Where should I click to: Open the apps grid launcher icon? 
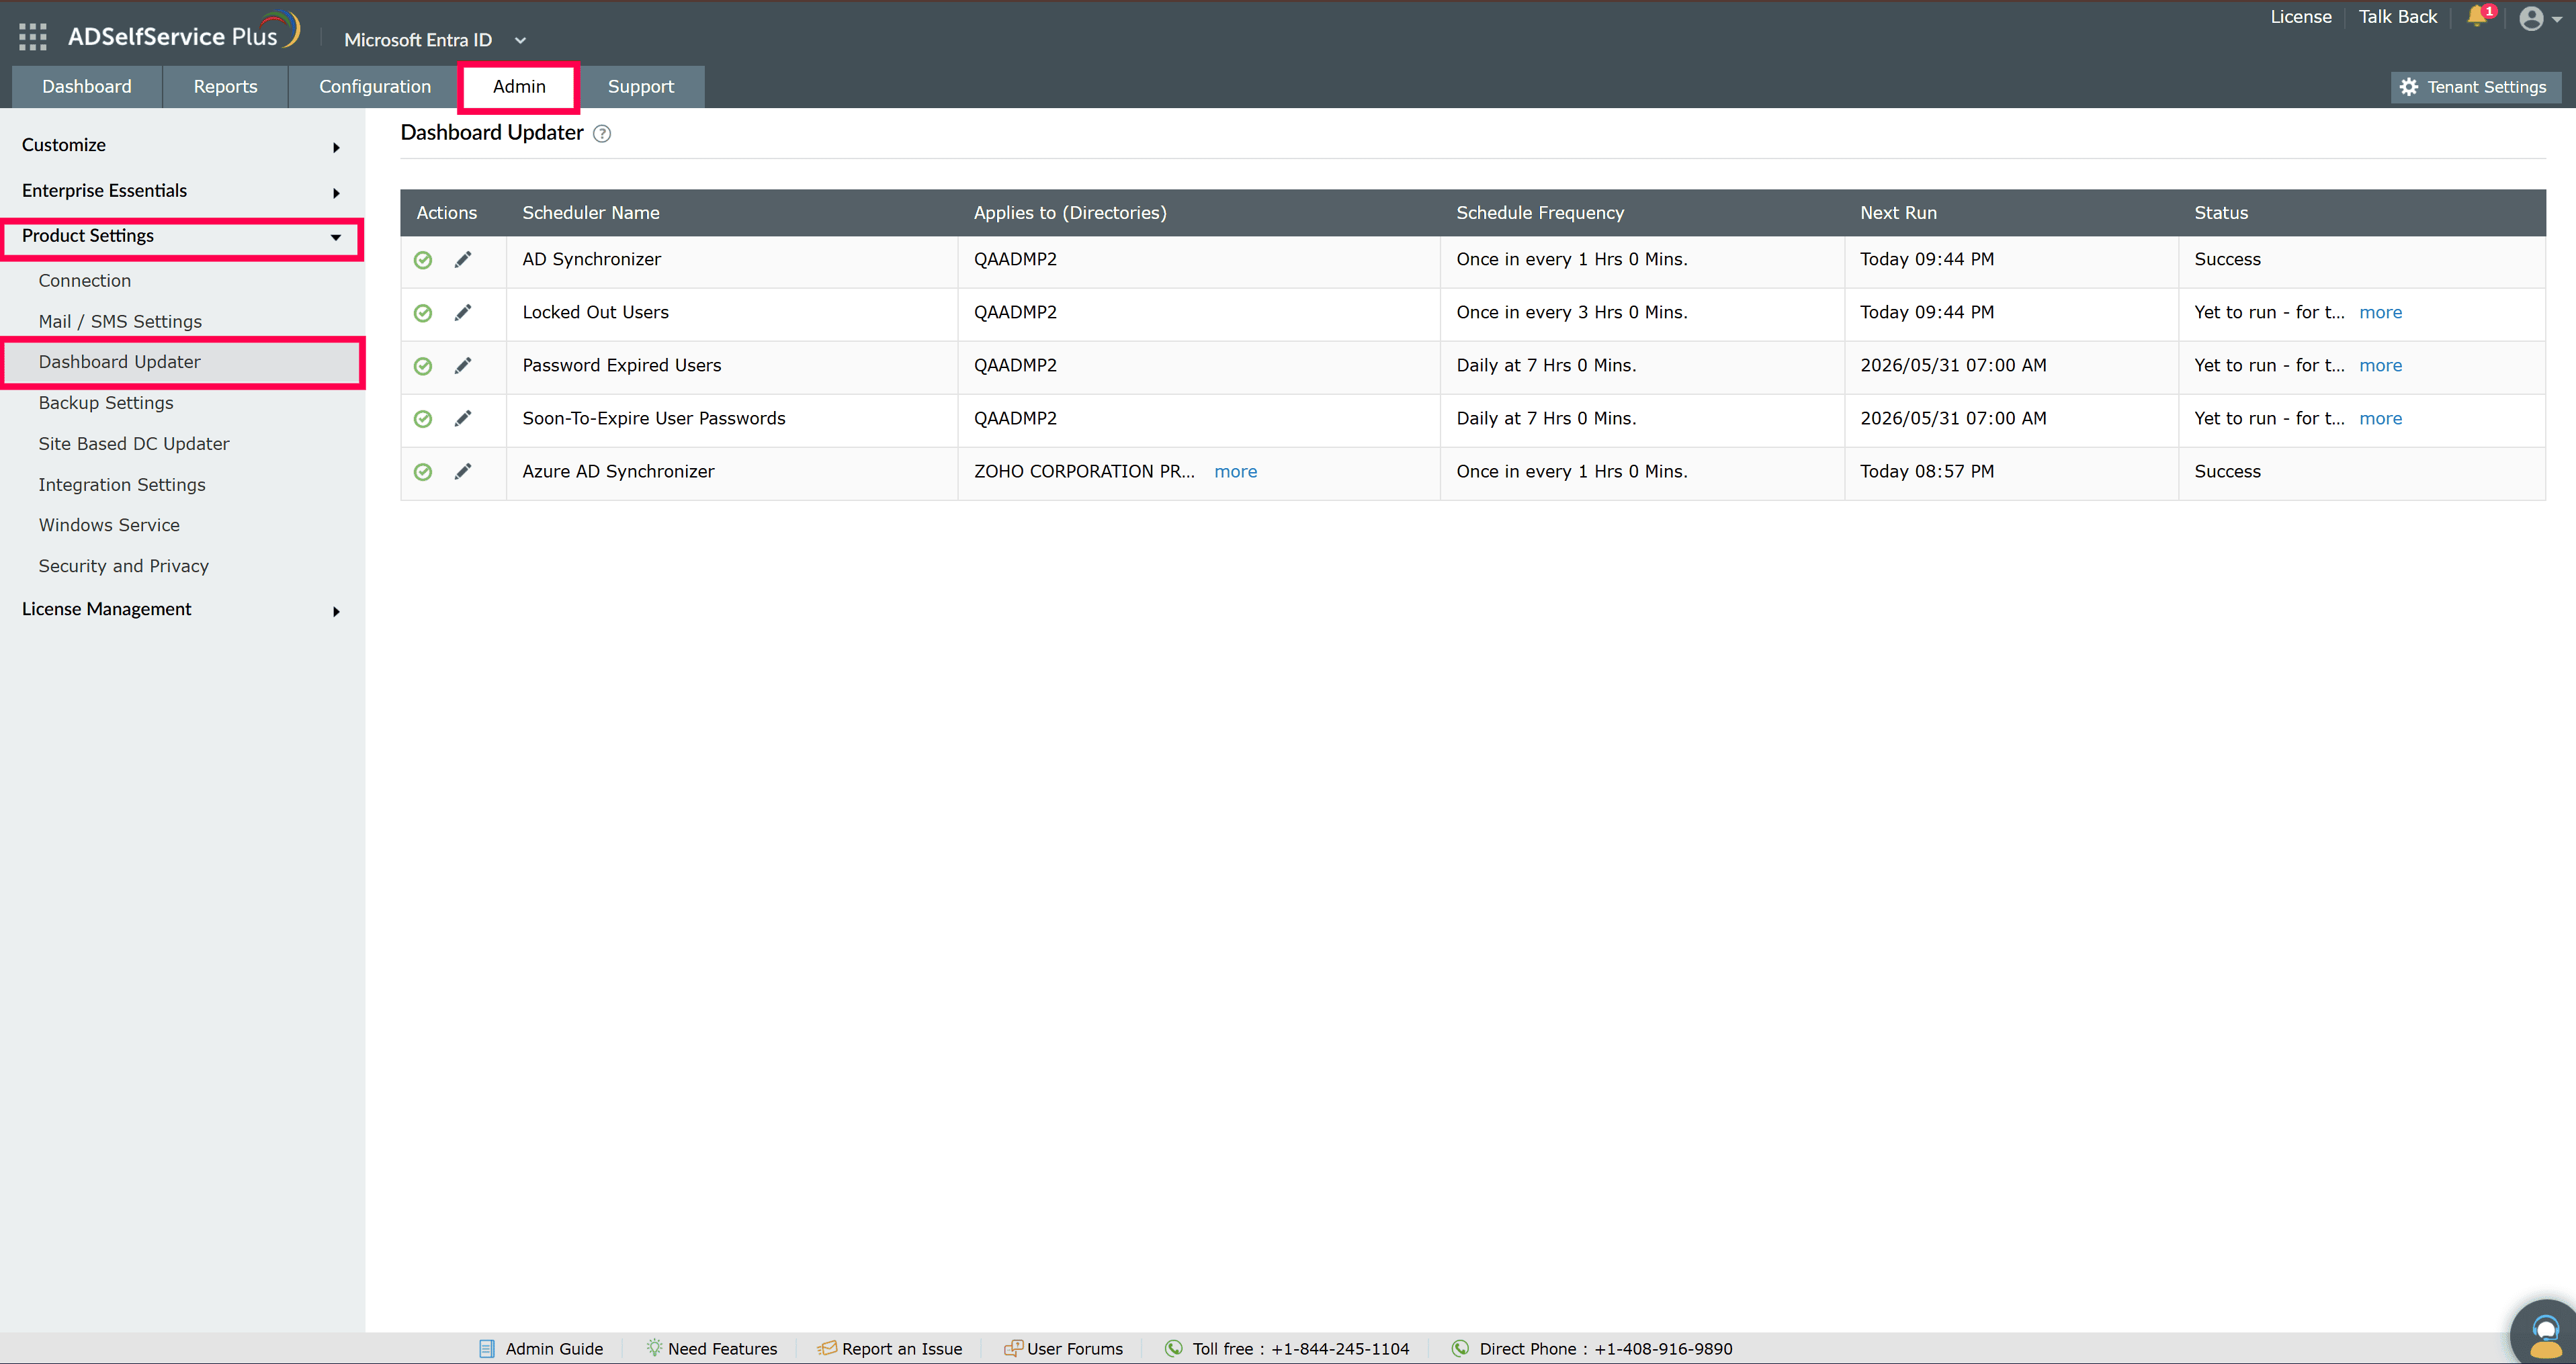tap(33, 37)
